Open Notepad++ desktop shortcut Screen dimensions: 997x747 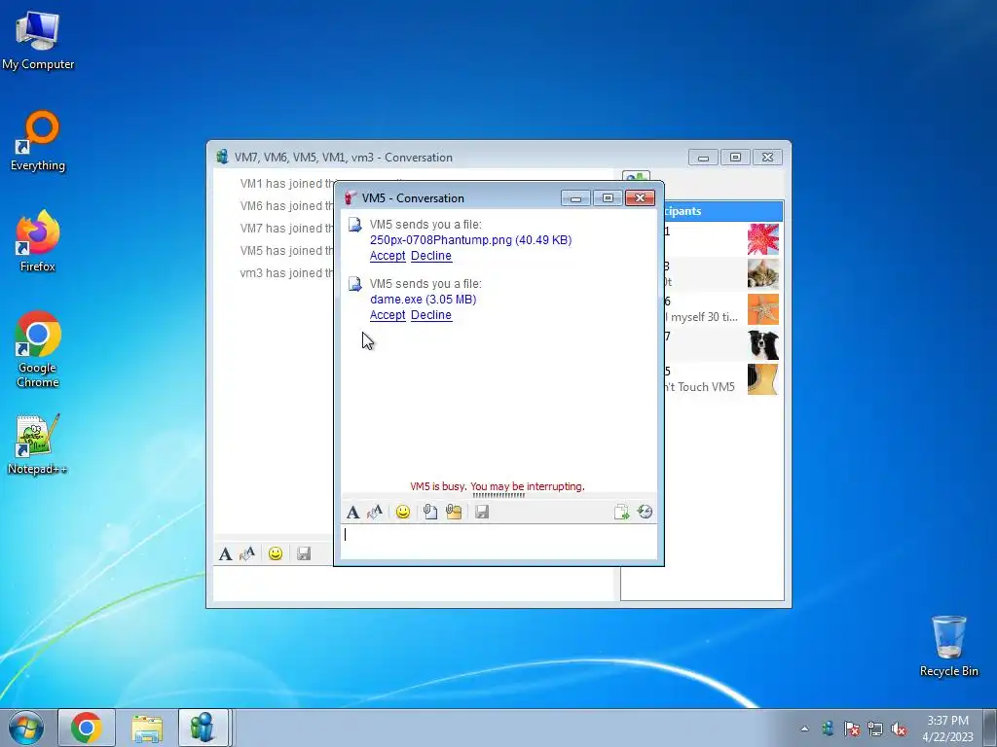(38, 445)
